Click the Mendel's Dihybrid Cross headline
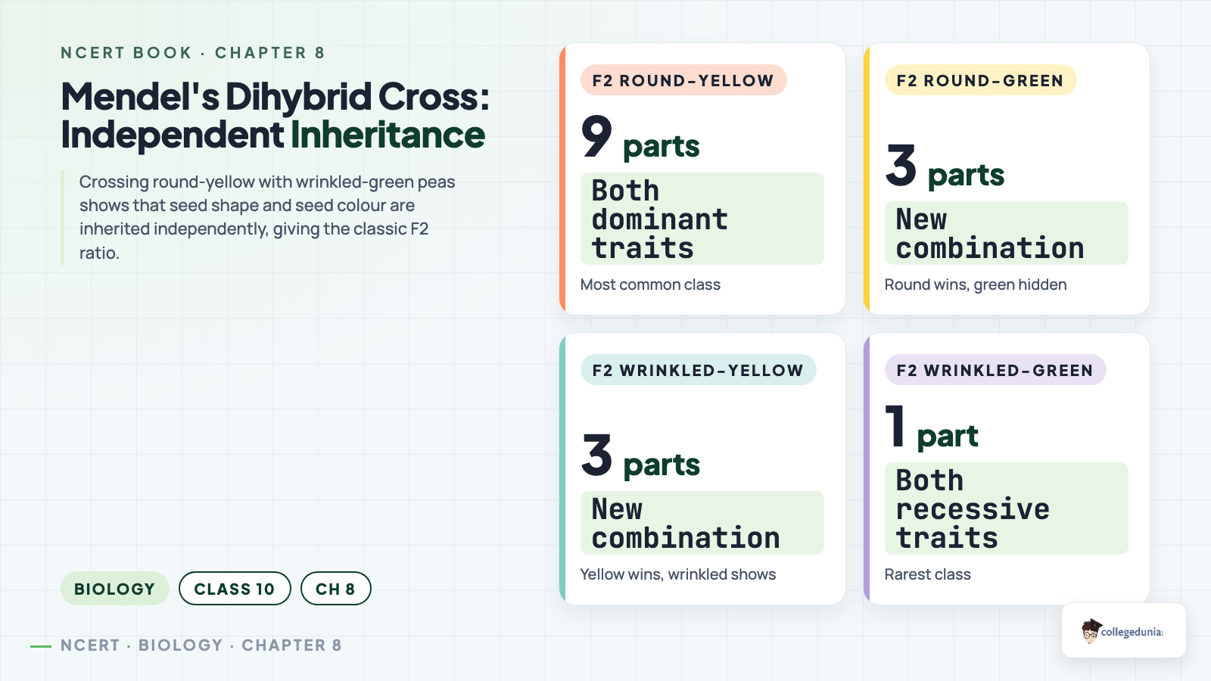 276,116
